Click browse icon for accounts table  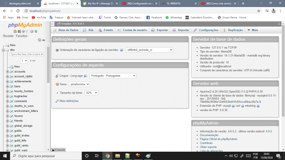(12, 72)
